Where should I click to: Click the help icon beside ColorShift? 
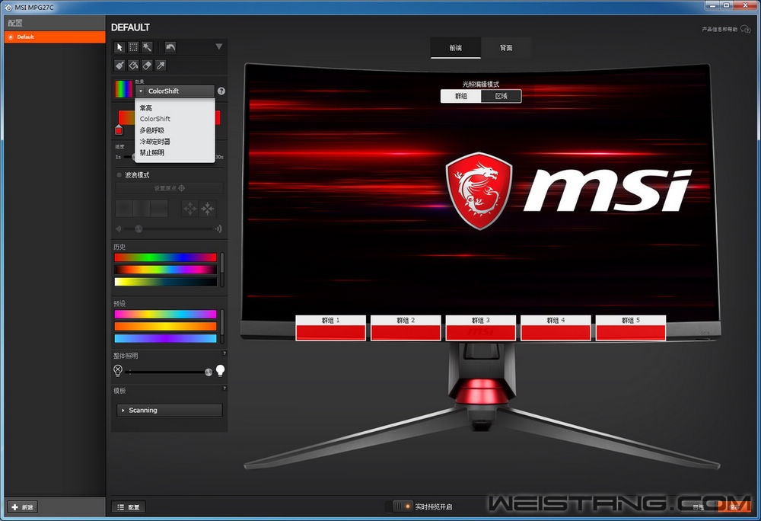click(x=221, y=91)
